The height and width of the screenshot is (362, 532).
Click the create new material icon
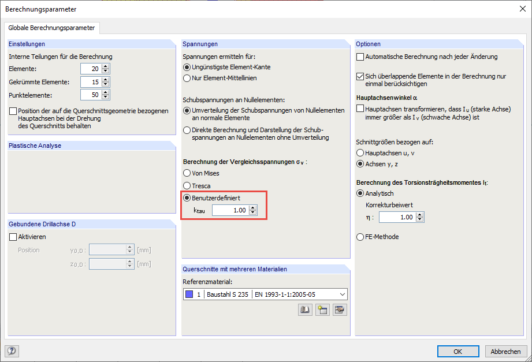coord(322,309)
